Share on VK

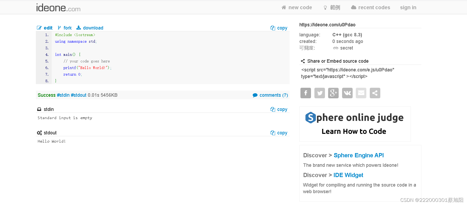click(x=347, y=93)
